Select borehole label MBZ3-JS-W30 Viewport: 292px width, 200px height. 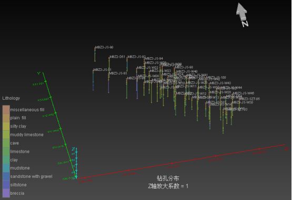click(243, 102)
